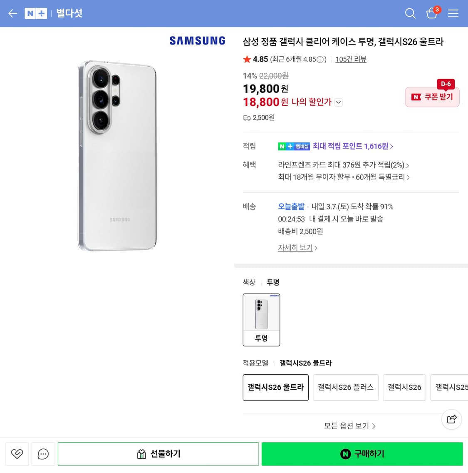Open 모든 옵션 보기 to see all options
Image resolution: width=468 pixels, height=473 pixels.
(350, 426)
